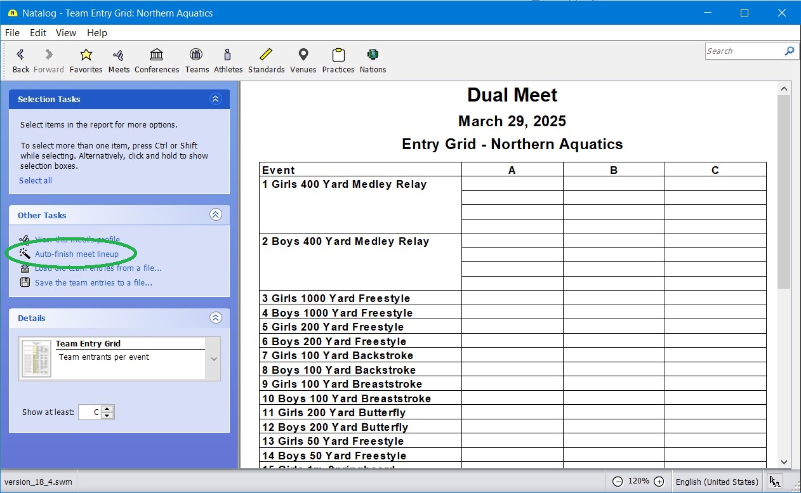Open the Nations globe icon

coord(373,55)
